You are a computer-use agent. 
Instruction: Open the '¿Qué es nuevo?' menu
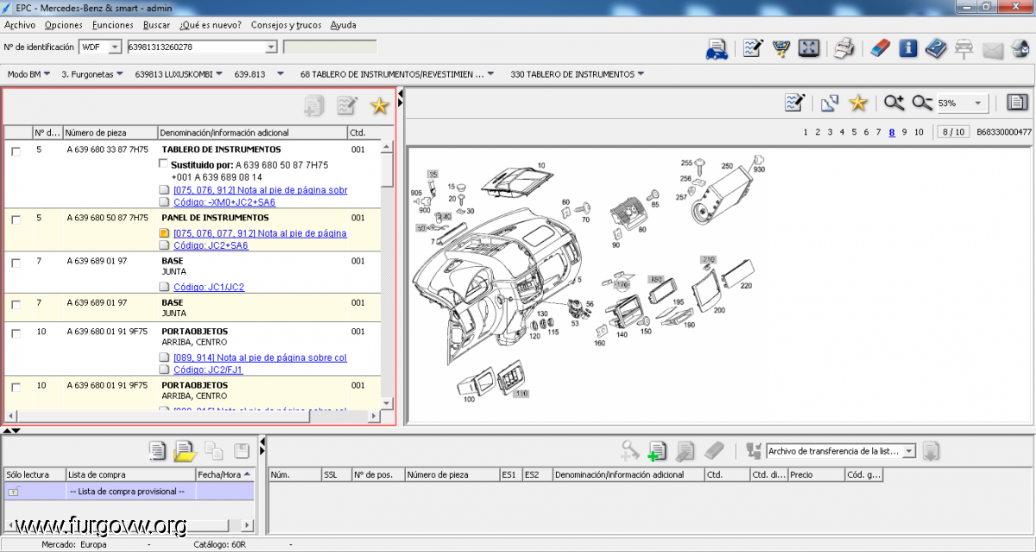(x=211, y=25)
